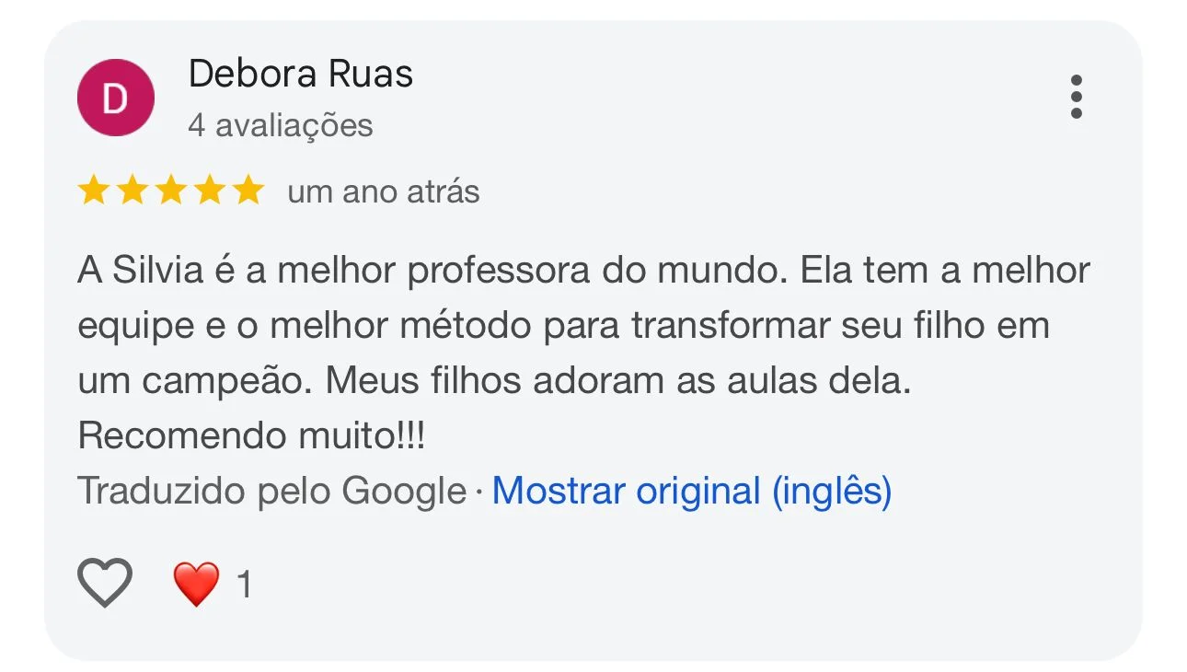The width and height of the screenshot is (1187, 672).
Task: Click the red heart reaction emoji
Action: pos(196,584)
